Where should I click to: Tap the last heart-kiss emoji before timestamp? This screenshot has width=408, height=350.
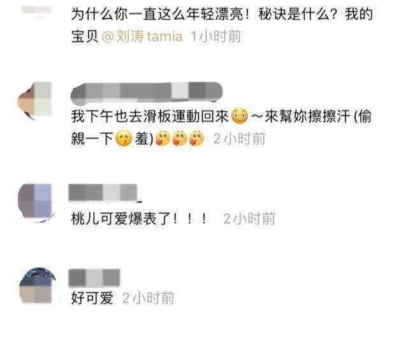197,138
